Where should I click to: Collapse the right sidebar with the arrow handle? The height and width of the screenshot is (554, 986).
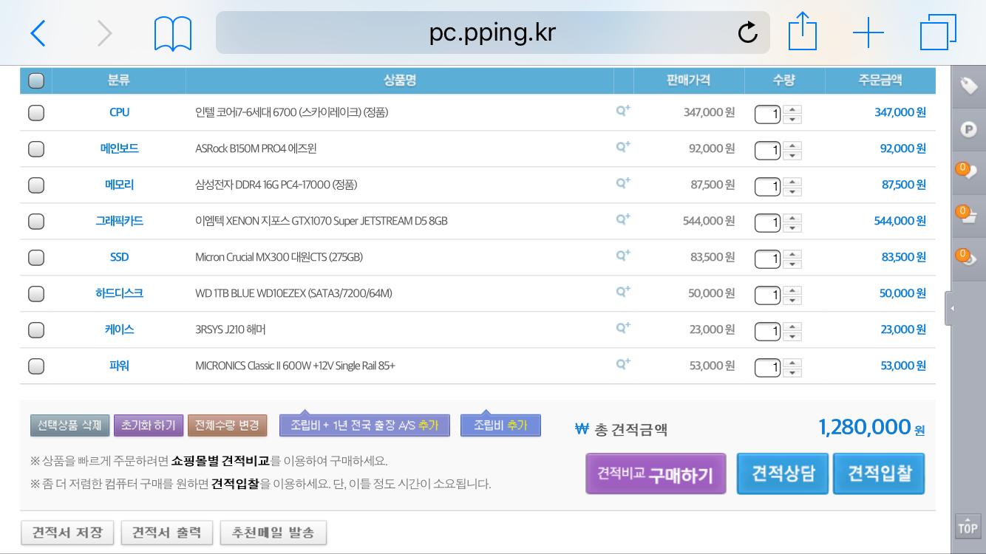pyautogui.click(x=950, y=308)
